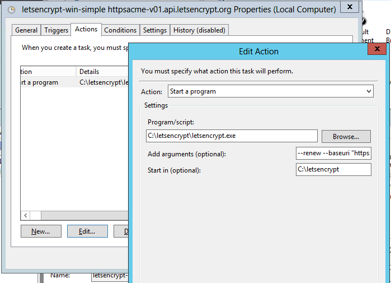Click the horizontal scrollbar track of actions list
This screenshot has width=391, height=283.
pyautogui.click(x=85, y=215)
